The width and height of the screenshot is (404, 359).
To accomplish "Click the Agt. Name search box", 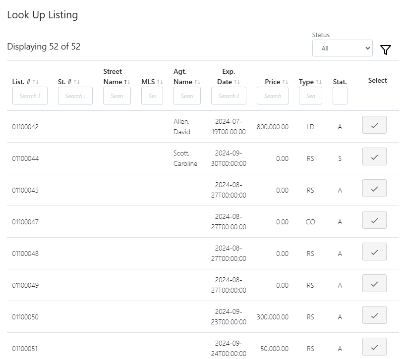I will (187, 96).
